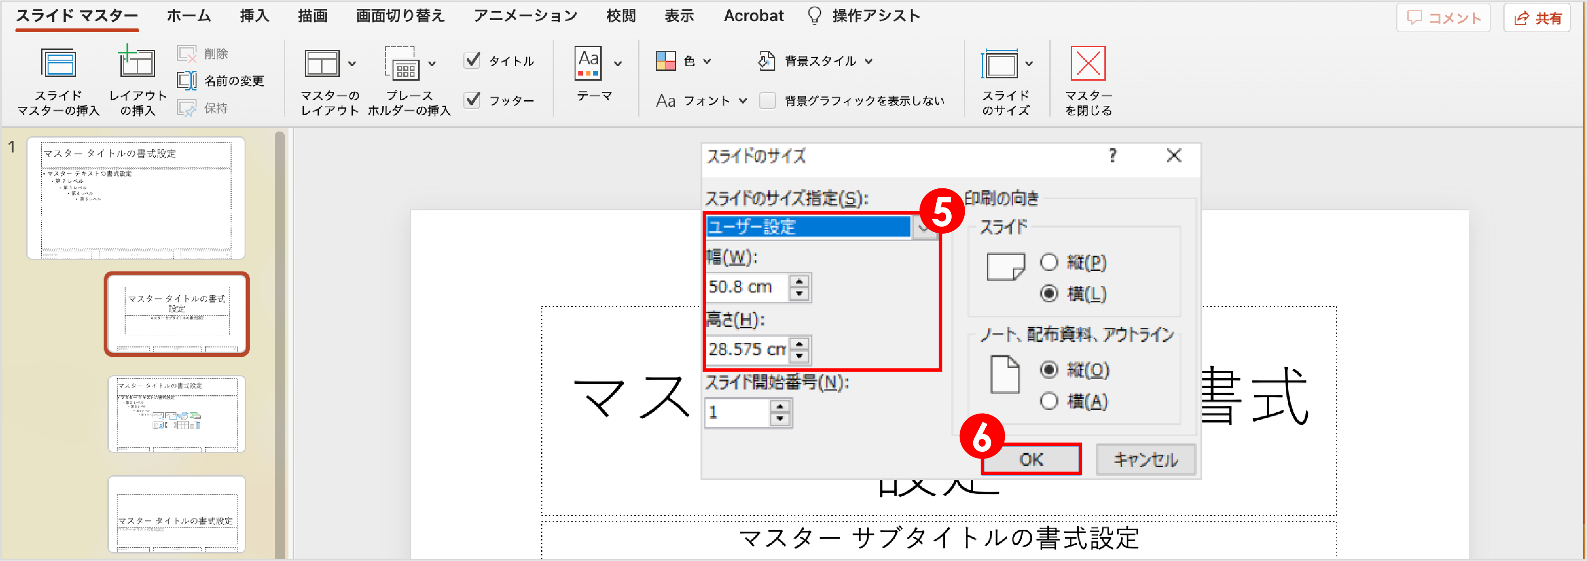Decrease height with down stepper arrow
Image resolution: width=1587 pixels, height=561 pixels.
pos(799,356)
